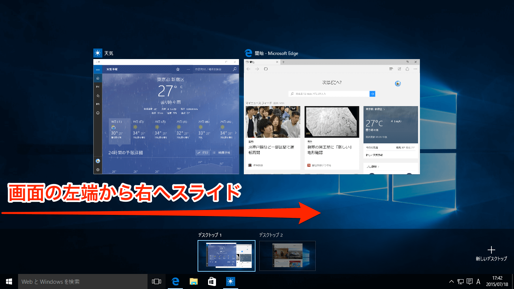Viewport: 514px width, 289px height.
Task: Select the 1時間予報 view toggle in Weather
Action: click(x=221, y=152)
